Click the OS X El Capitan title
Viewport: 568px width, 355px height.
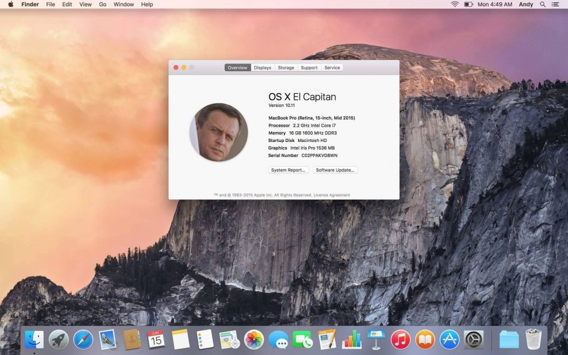click(x=302, y=97)
